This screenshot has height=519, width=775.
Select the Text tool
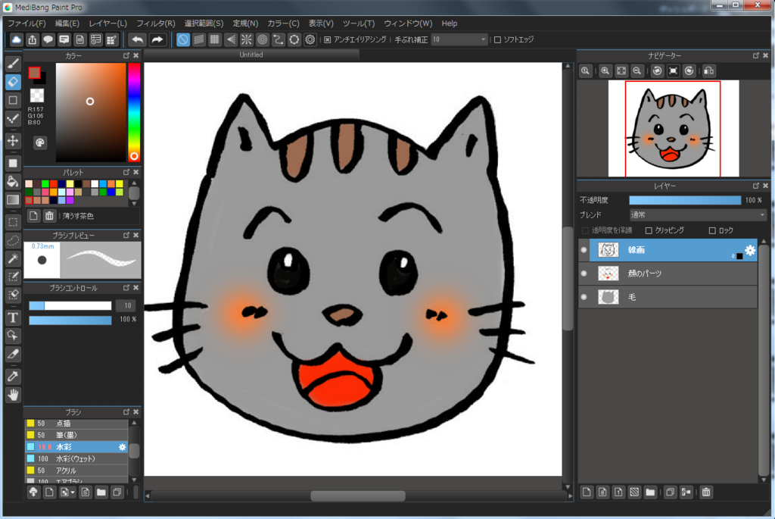pyautogui.click(x=14, y=317)
